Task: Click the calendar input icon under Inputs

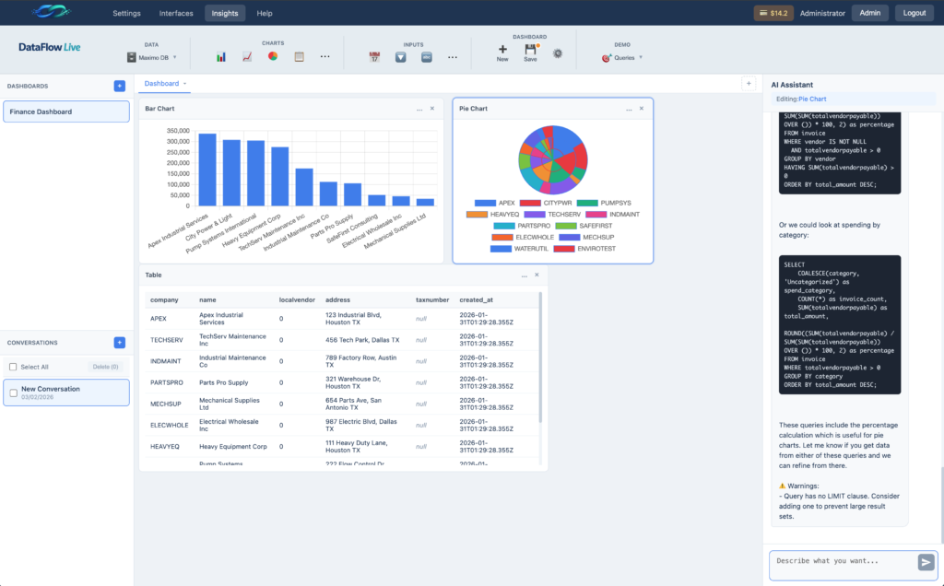Action: (374, 57)
